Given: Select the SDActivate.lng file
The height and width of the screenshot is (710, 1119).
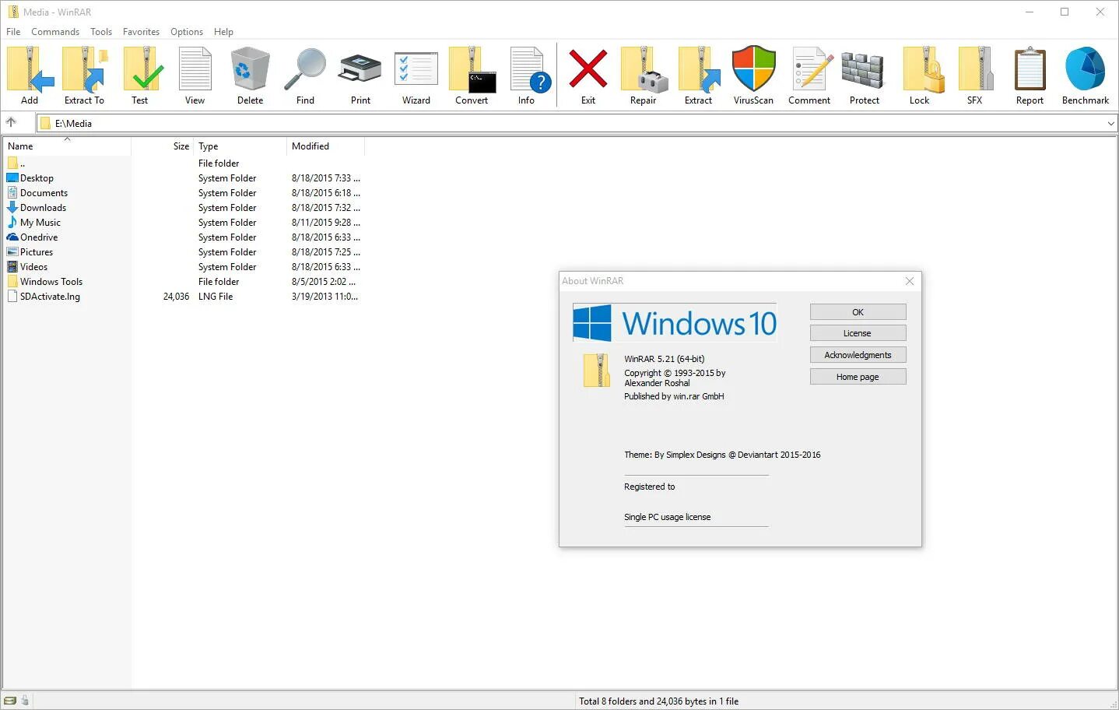Looking at the screenshot, I should point(44,297).
